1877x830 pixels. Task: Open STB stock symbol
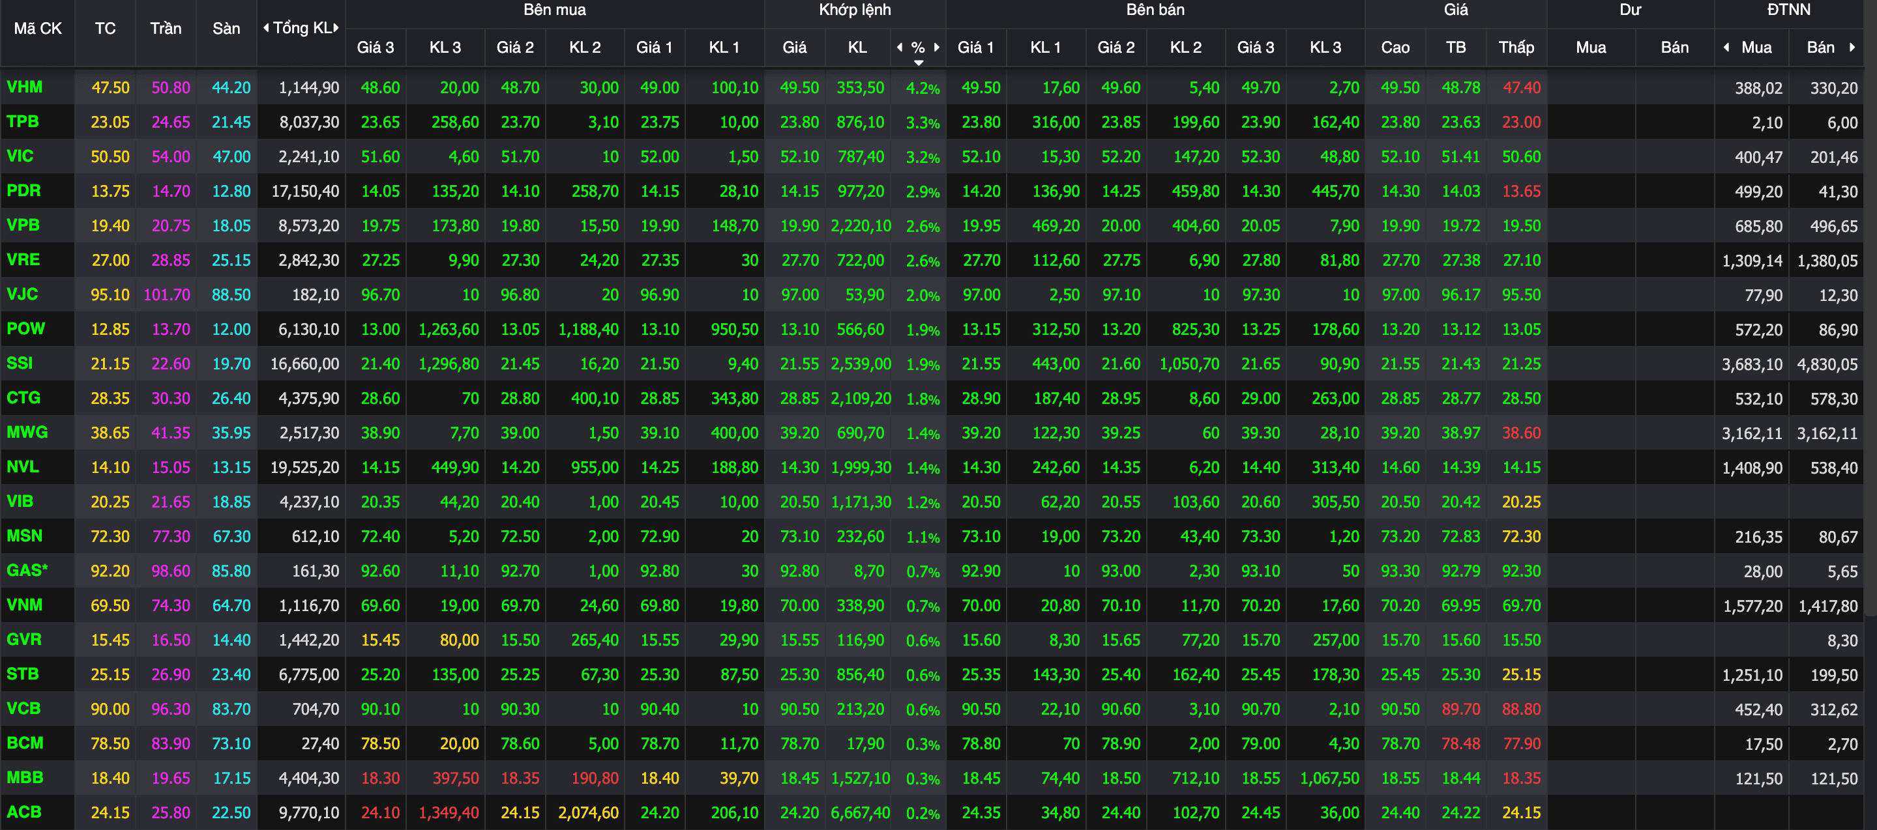click(x=23, y=674)
